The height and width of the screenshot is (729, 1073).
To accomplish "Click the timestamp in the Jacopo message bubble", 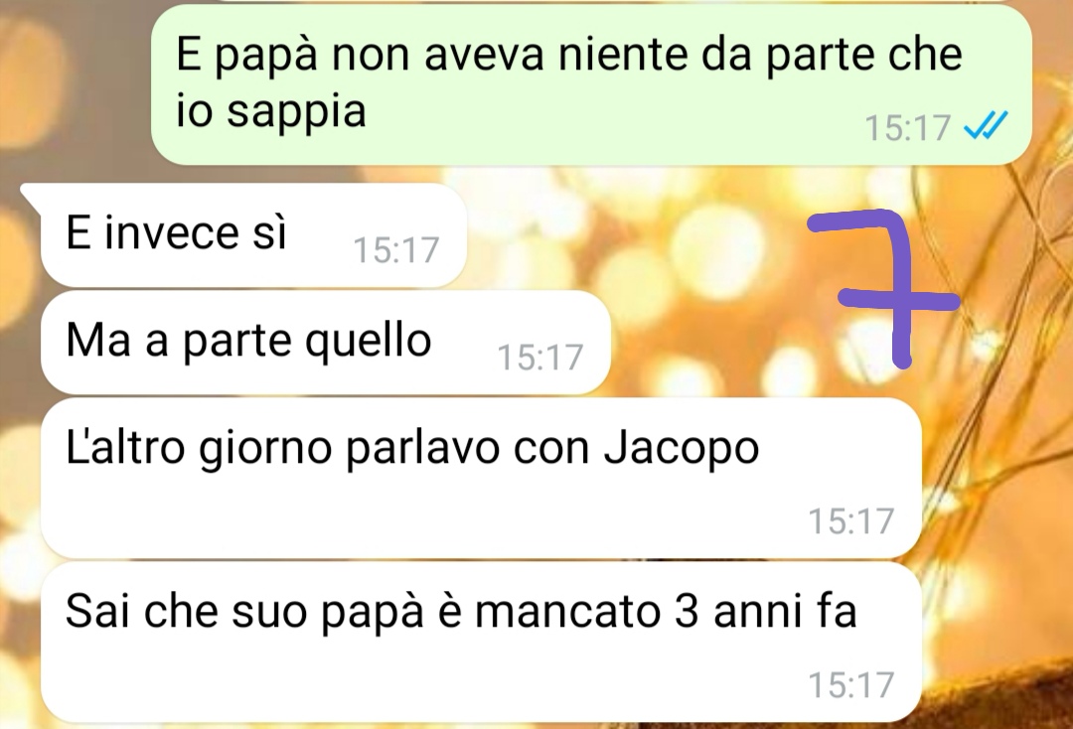I will coord(851,520).
